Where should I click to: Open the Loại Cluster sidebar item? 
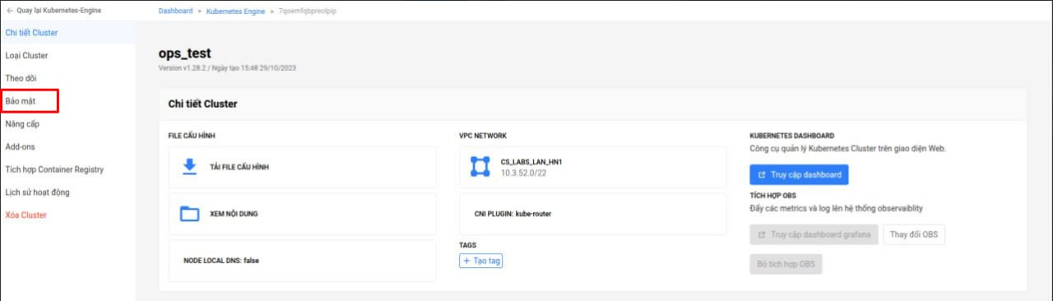click(26, 56)
